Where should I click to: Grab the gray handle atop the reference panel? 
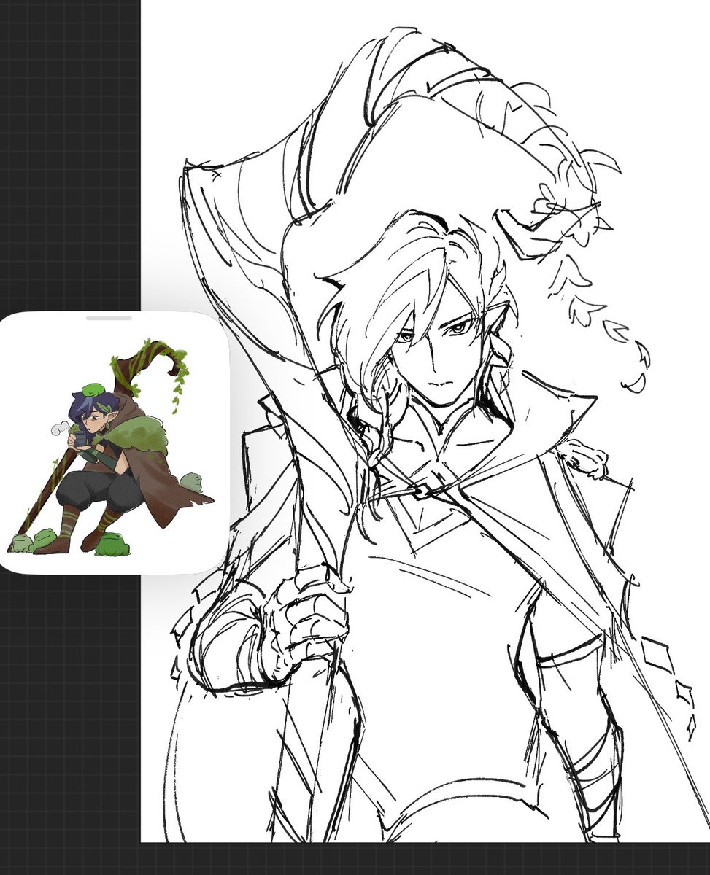(109, 318)
